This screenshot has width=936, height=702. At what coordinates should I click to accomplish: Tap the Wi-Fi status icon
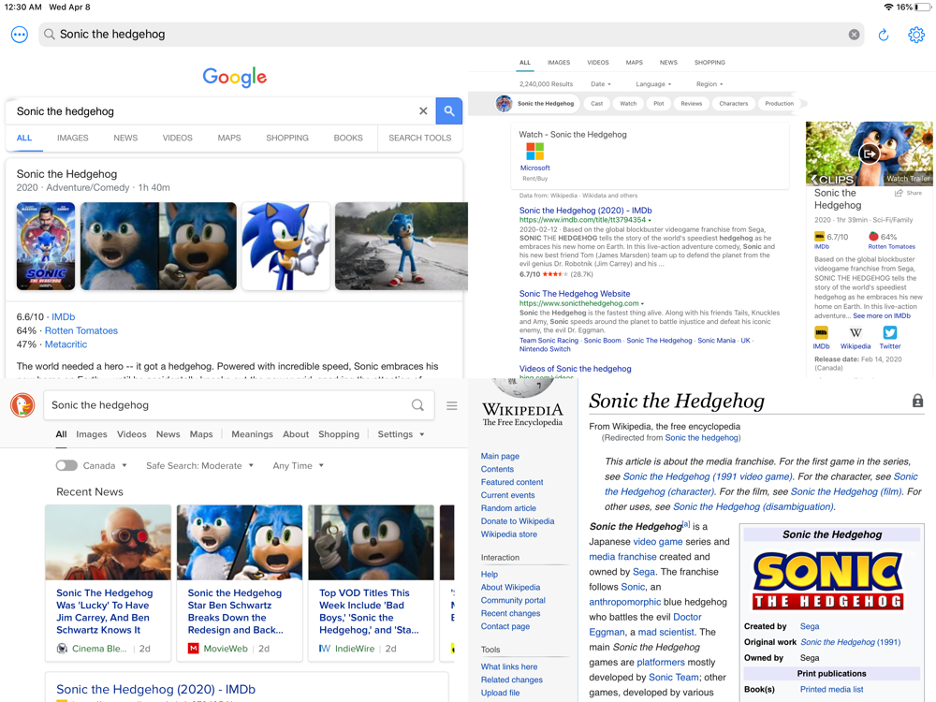(889, 7)
